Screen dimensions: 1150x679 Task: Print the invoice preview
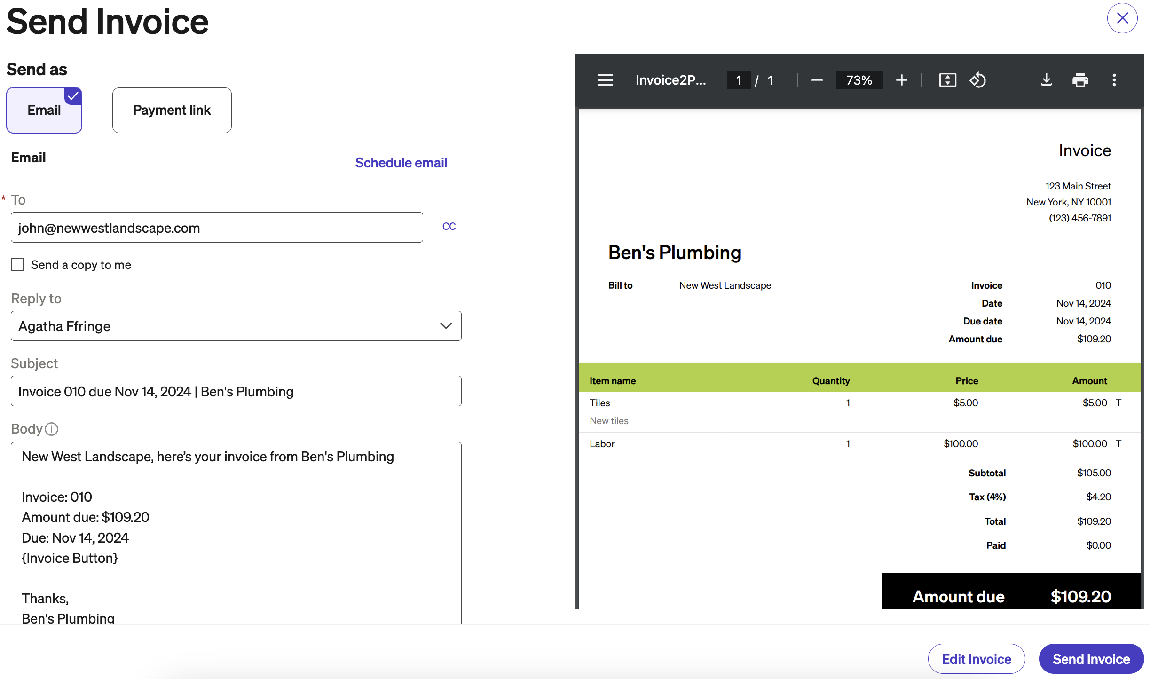tap(1080, 80)
